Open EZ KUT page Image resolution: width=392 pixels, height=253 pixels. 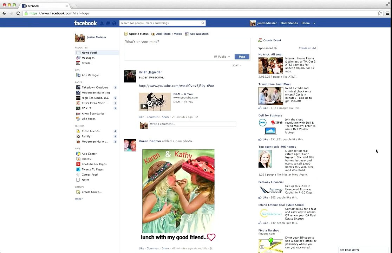pos(86,108)
